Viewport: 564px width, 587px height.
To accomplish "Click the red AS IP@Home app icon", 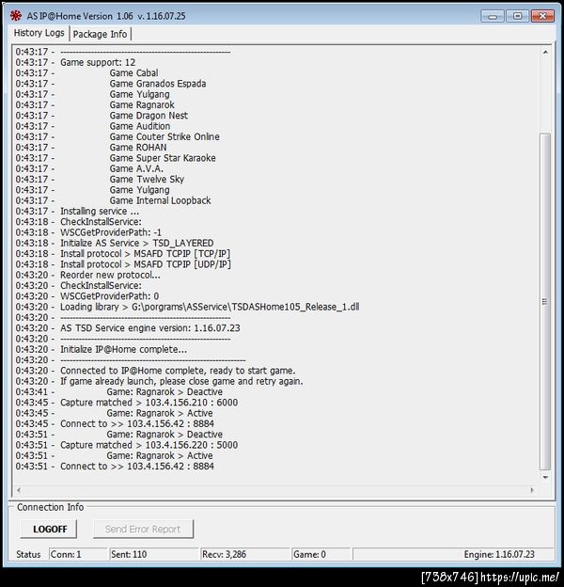I will [16, 16].
